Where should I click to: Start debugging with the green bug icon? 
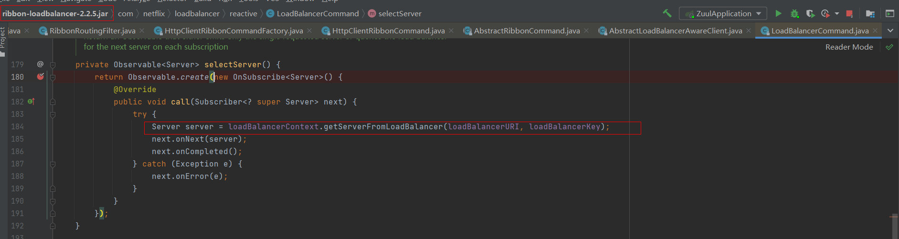tap(794, 13)
